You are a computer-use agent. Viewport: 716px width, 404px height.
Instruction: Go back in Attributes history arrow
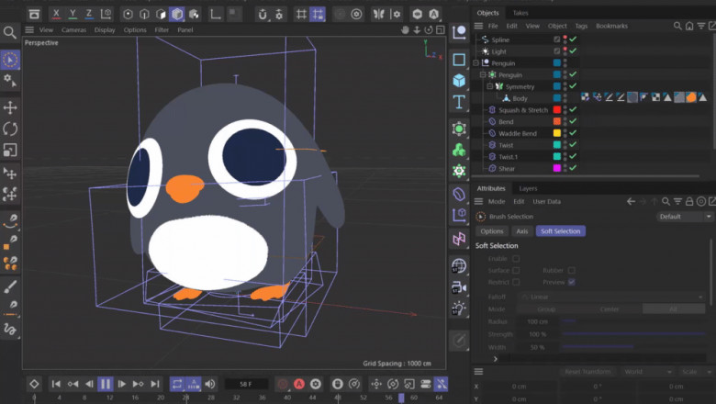[x=631, y=201]
